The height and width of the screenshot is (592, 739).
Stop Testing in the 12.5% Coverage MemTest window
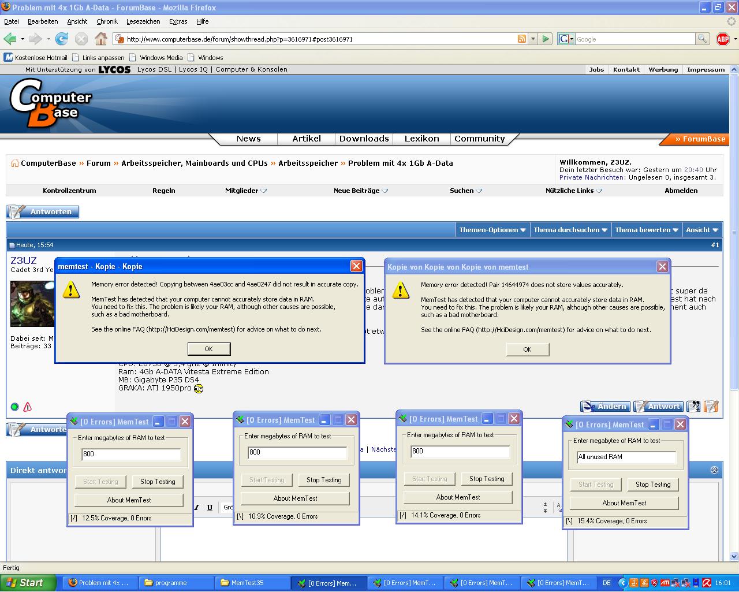[x=158, y=481]
